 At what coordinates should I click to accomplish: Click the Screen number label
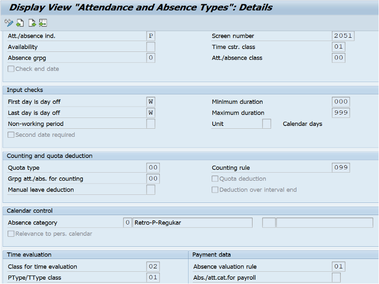point(233,36)
